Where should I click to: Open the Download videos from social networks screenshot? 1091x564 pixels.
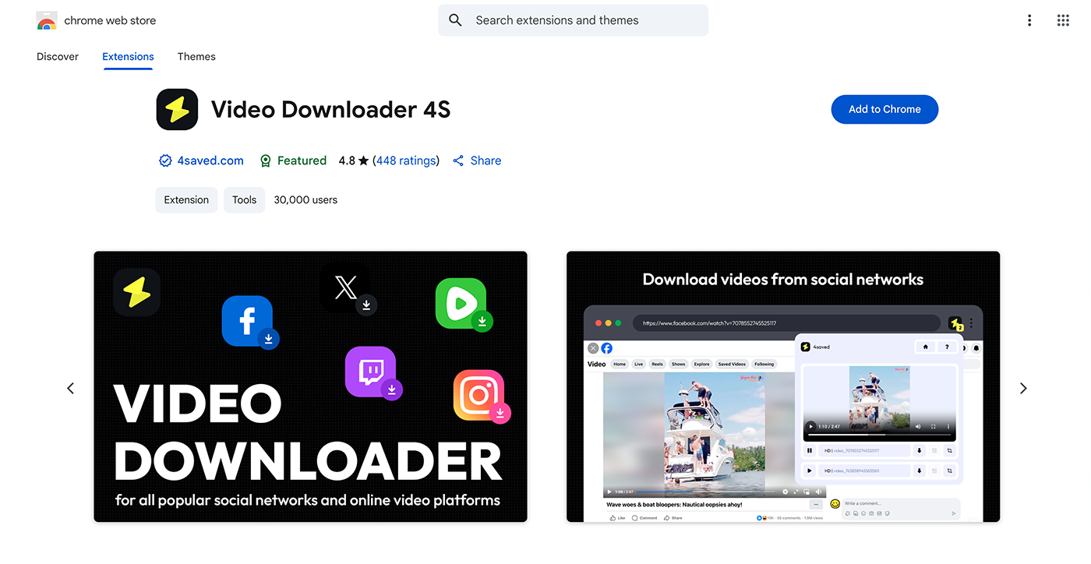[783, 386]
